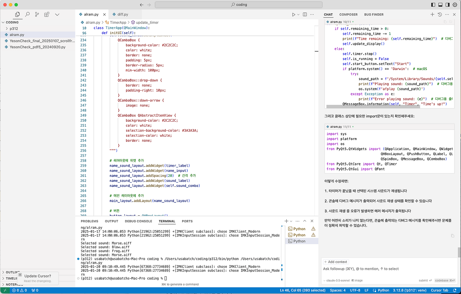The image size is (461, 294).
Task: Expand the p312 folder
Action: coord(6,28)
